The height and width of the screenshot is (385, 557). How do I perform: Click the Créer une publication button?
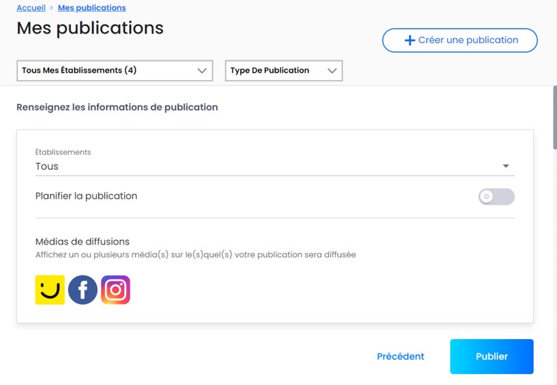460,40
